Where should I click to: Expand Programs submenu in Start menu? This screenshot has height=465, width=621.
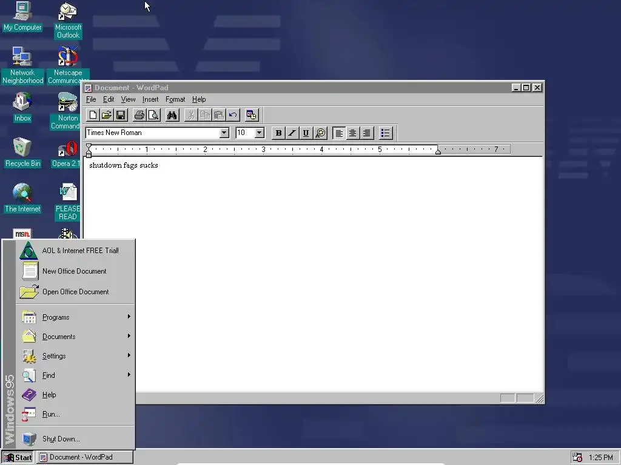(75, 317)
